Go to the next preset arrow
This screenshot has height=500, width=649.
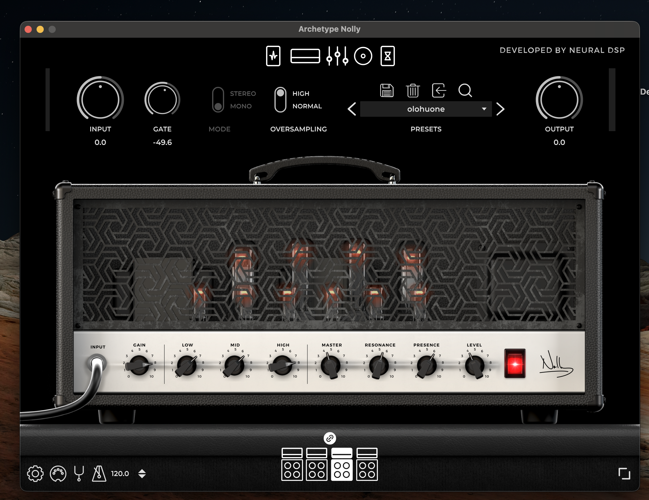coord(500,109)
